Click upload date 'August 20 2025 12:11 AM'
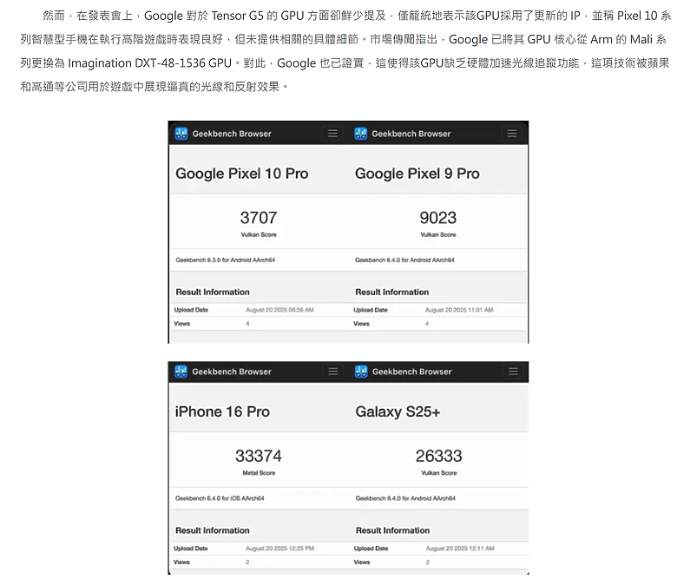The height and width of the screenshot is (579, 677). [460, 549]
